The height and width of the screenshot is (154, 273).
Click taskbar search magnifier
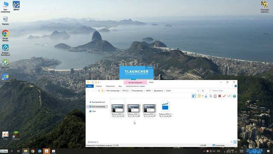(x=12, y=151)
